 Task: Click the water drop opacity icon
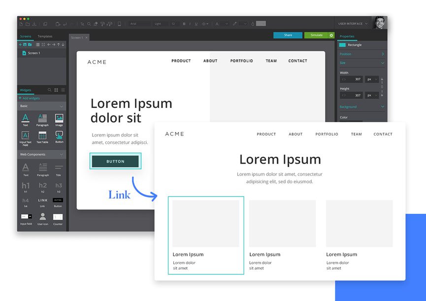coord(253,24)
